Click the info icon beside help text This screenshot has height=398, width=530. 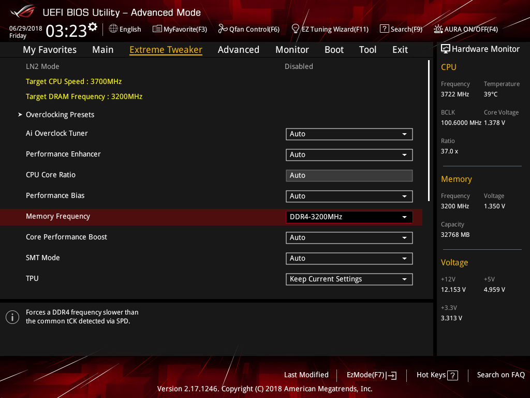pyautogui.click(x=12, y=317)
